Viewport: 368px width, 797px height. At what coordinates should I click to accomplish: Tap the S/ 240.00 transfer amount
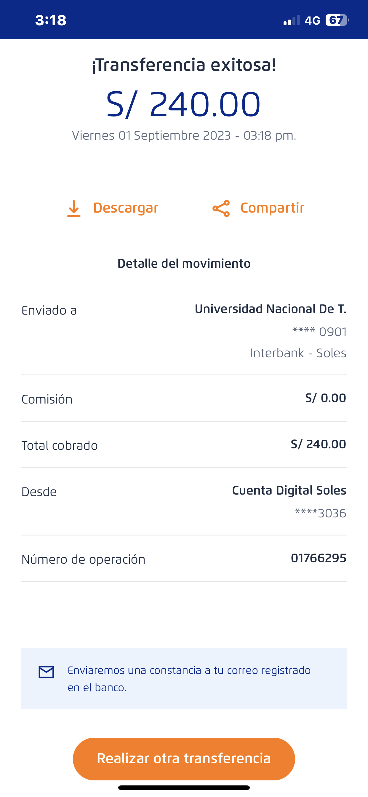pos(184,104)
